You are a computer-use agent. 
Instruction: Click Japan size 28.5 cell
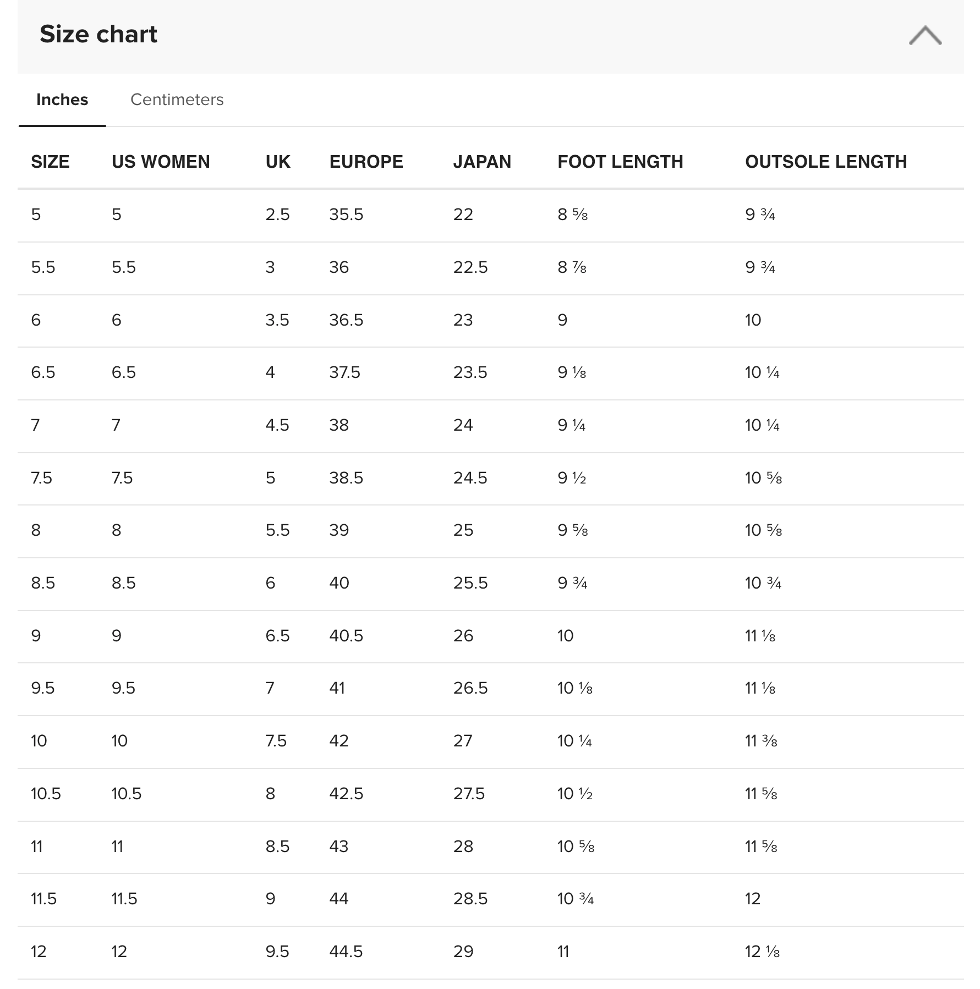coord(470,899)
